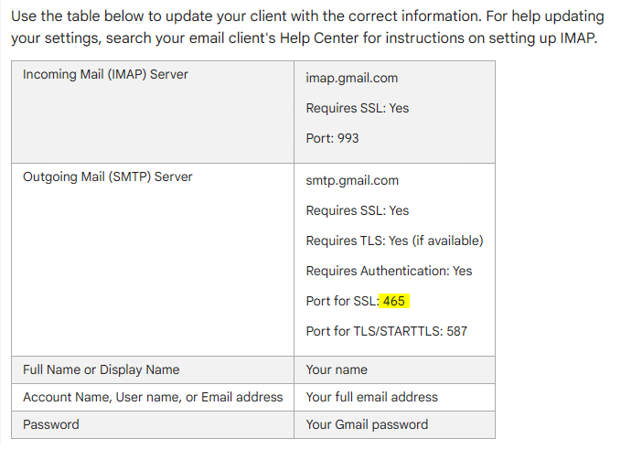Screen dimensions: 621x449
Task: Click the 'Password' row label
Action: click(x=51, y=424)
